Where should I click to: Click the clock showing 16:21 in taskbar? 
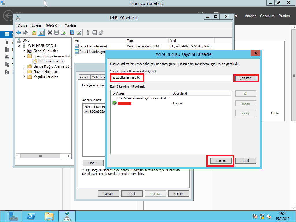coord(282,214)
